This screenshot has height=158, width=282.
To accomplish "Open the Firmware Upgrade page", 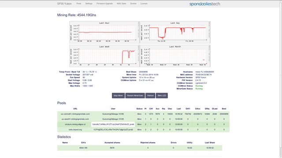I will 104,4.
